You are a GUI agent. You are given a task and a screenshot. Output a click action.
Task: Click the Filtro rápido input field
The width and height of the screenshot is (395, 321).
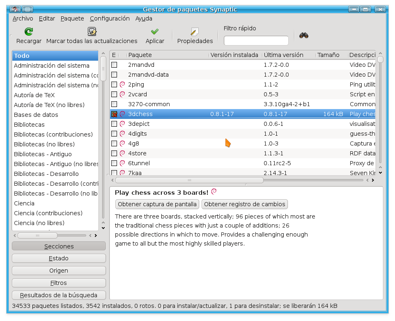[256, 41]
